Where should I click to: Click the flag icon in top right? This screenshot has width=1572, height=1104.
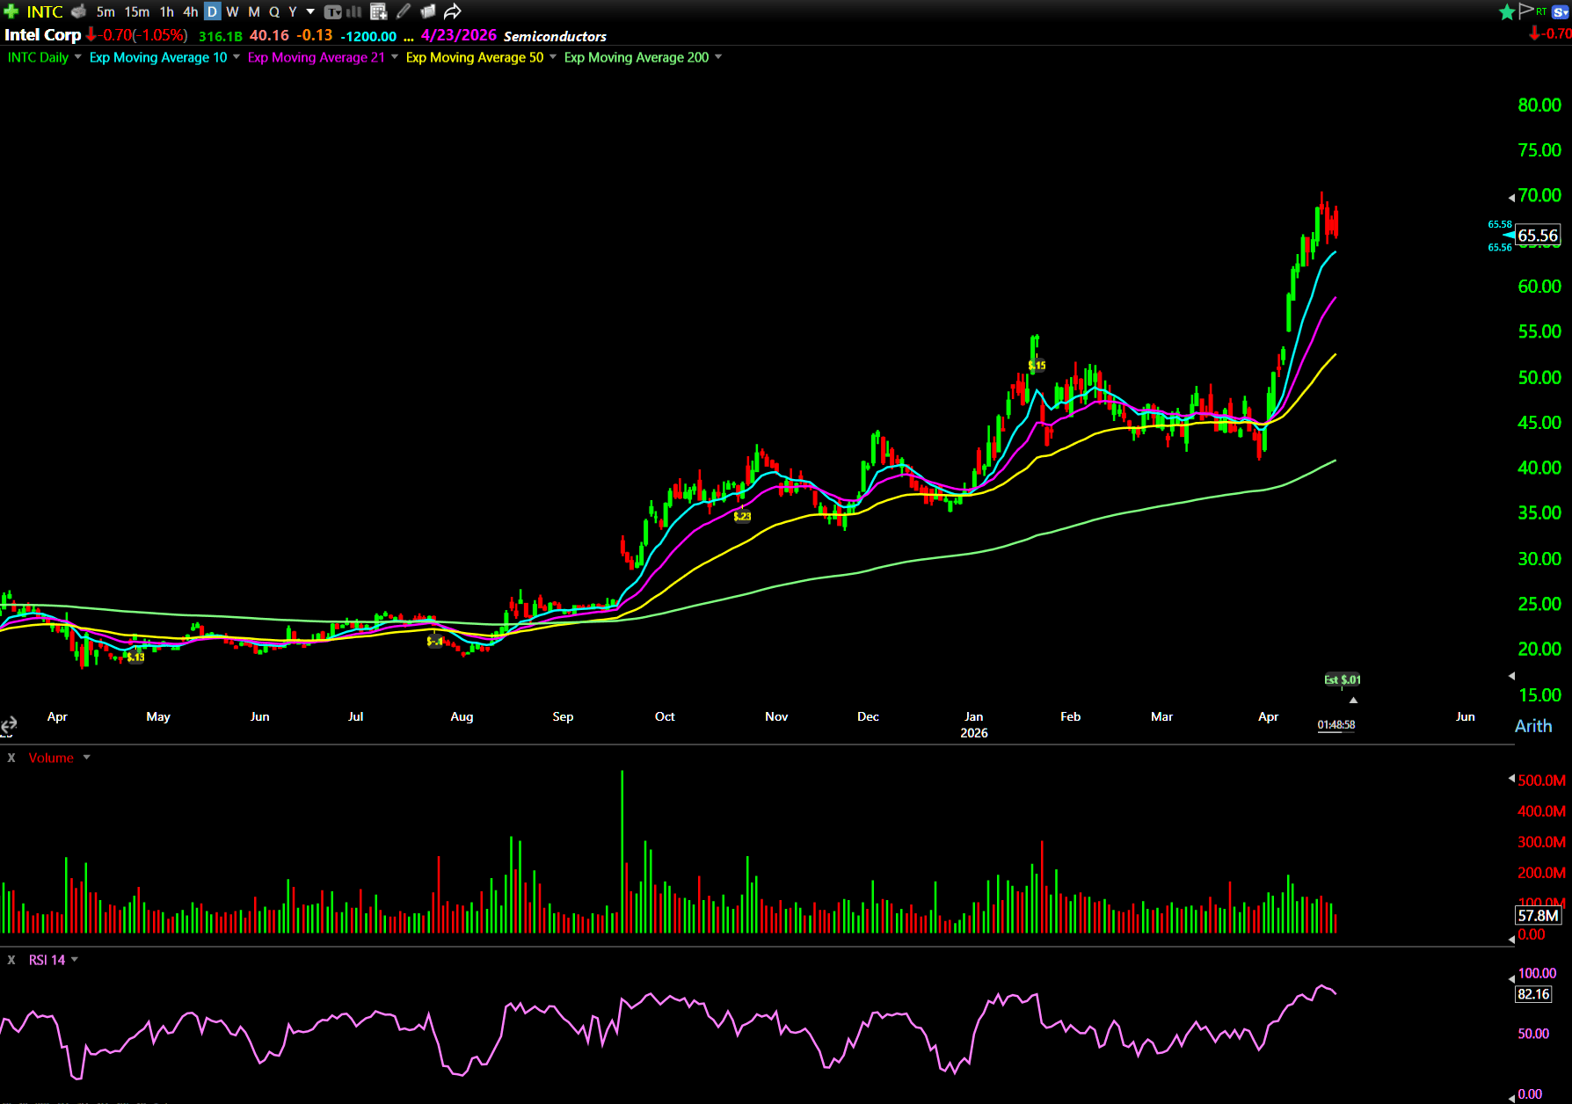coord(1526,11)
